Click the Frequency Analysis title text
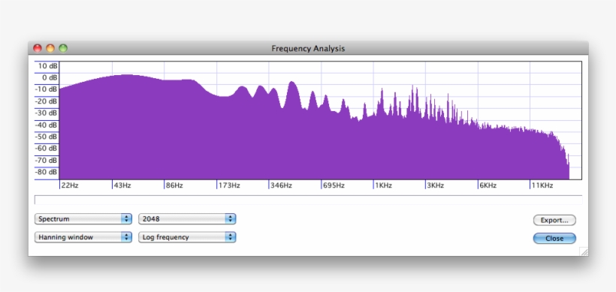The image size is (616, 292). (308, 49)
